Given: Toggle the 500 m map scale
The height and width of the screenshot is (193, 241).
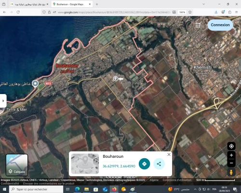Looking at the screenshot, I should (215, 180).
